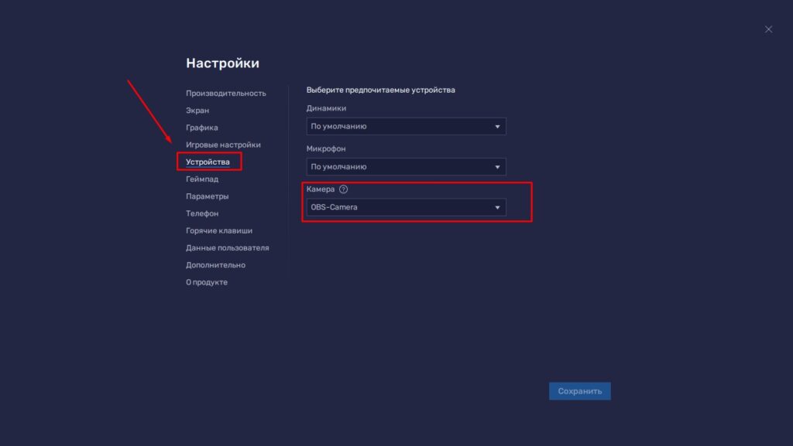Image resolution: width=793 pixels, height=446 pixels.
Task: Click the По умолчанию microphone field
Action: coord(406,167)
